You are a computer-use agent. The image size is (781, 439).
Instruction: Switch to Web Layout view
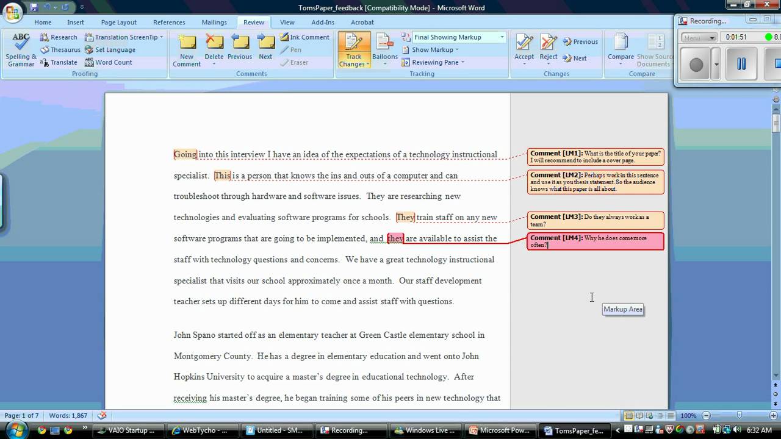pyautogui.click(x=649, y=415)
